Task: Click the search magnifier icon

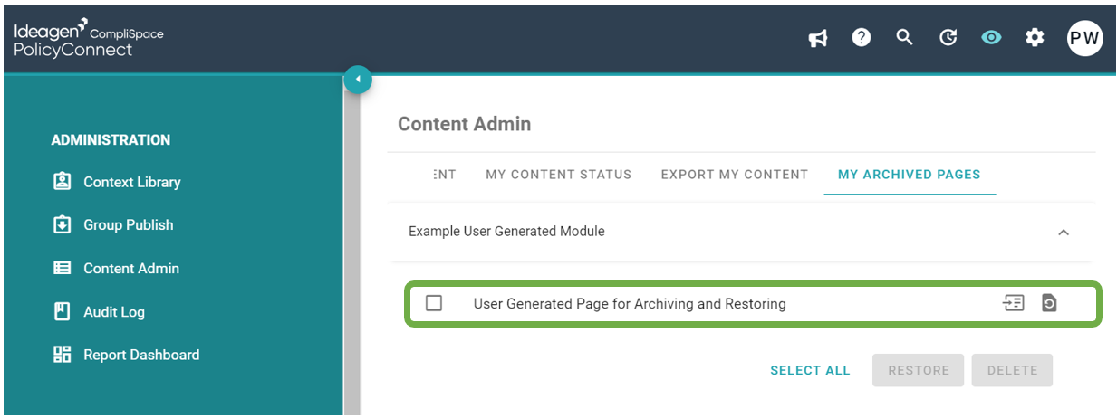Action: click(x=904, y=37)
